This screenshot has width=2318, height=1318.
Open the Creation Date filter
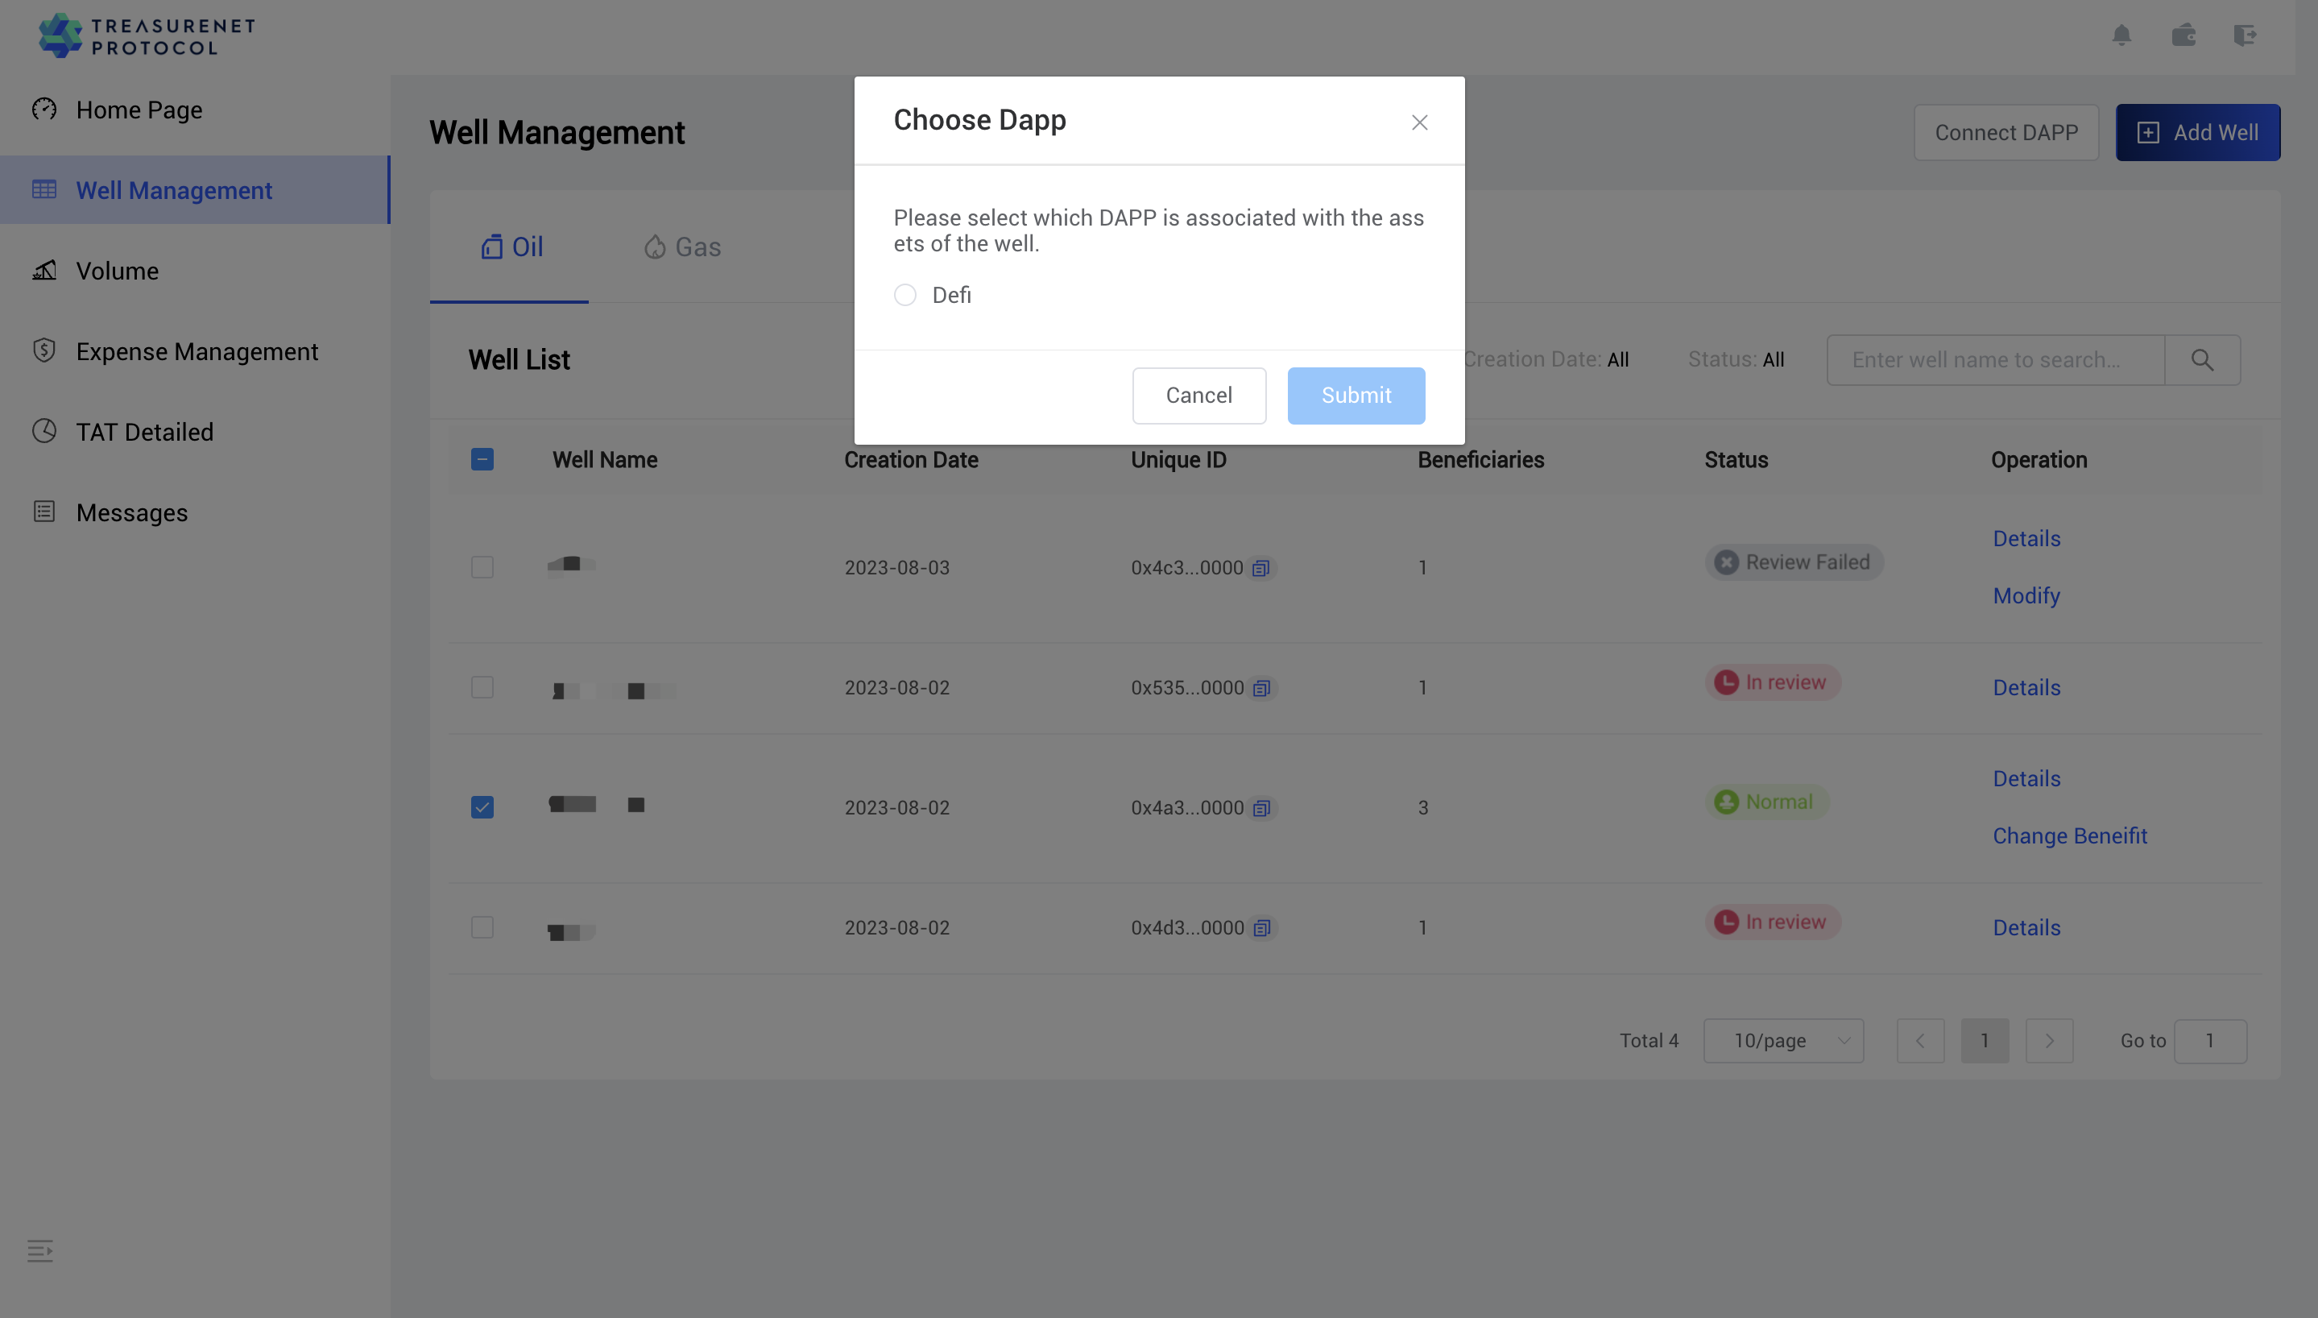(x=1546, y=360)
